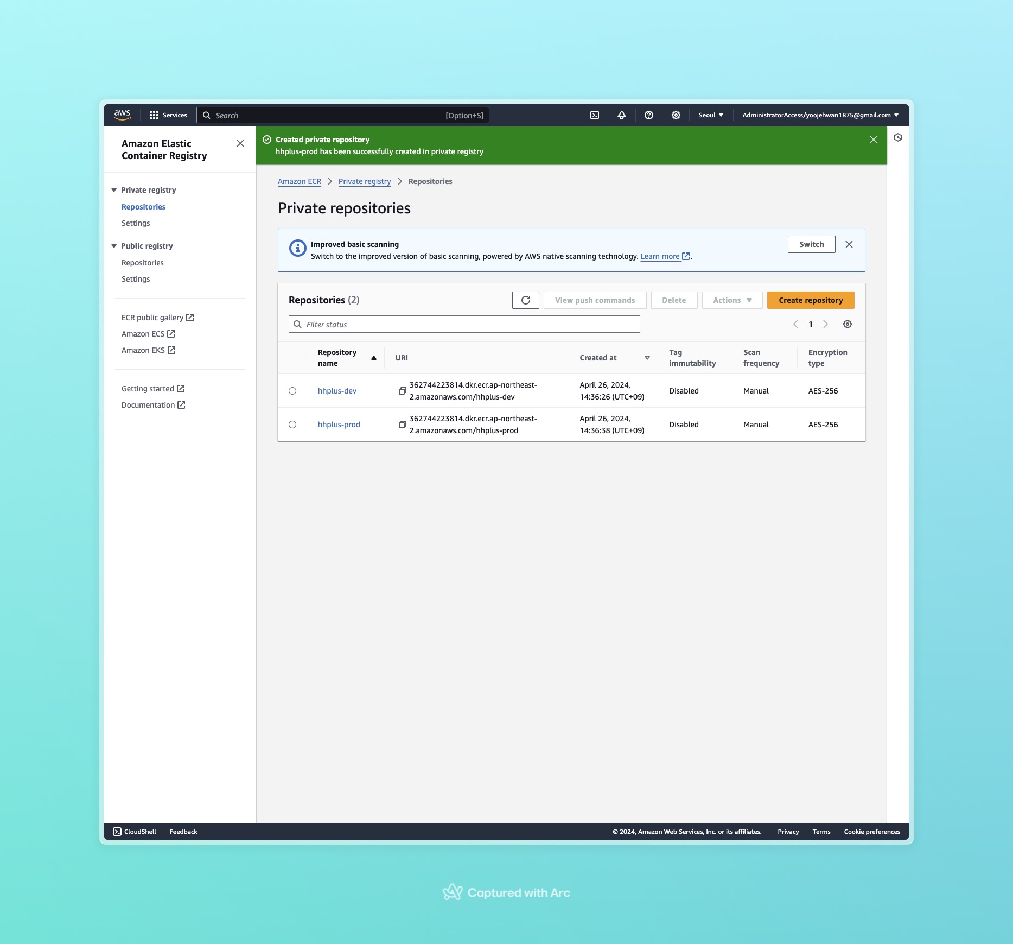Open Public registry Repositories
This screenshot has height=944, width=1013.
pos(142,263)
